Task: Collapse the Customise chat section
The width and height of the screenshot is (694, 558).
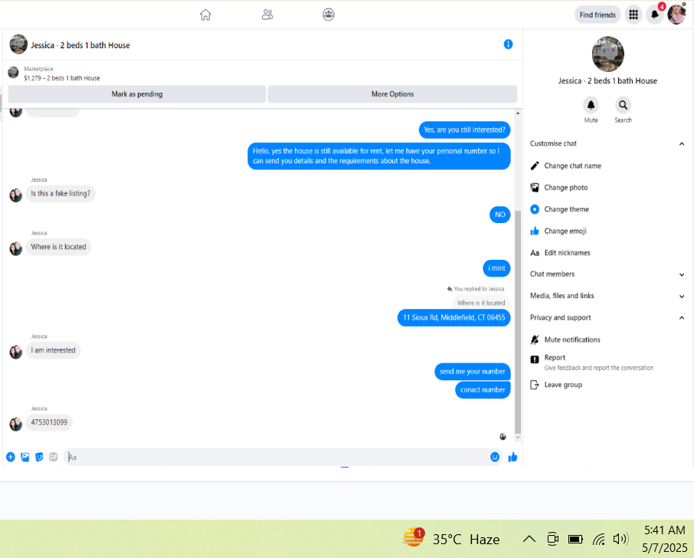Action: 682,144
